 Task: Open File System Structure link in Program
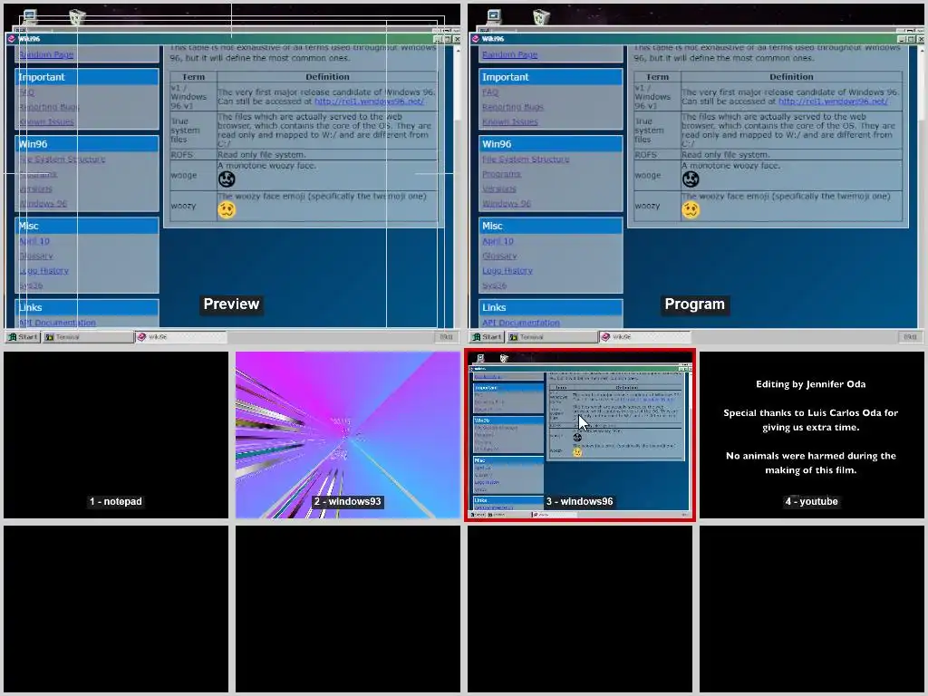pyautogui.click(x=526, y=159)
